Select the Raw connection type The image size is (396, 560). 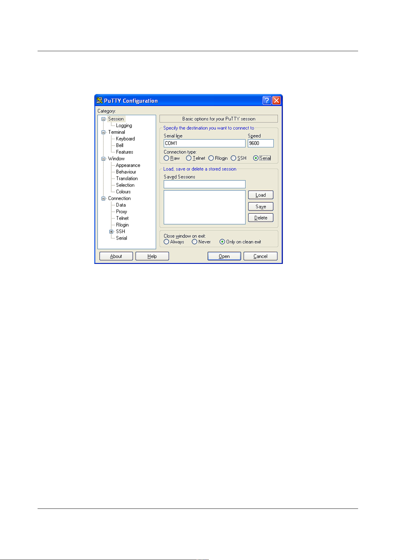tap(172, 158)
